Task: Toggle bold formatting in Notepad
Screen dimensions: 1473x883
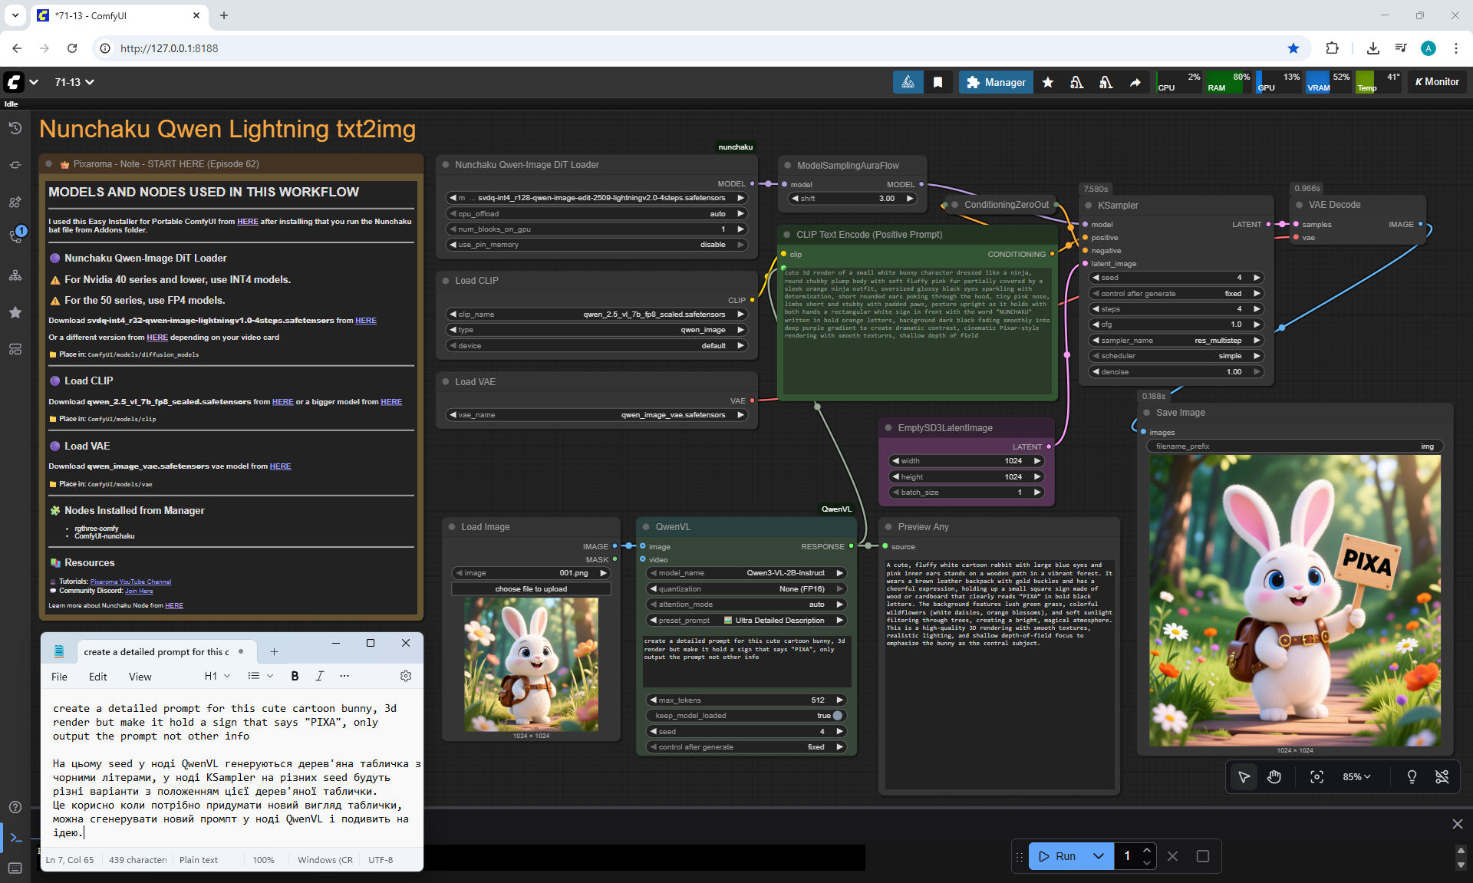Action: [x=295, y=676]
